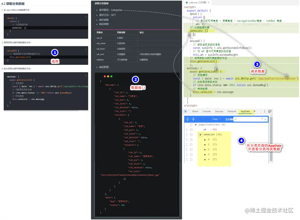Select the cate.vue file tab
Image resolution: width=300 pixels, height=220 pixels.
tap(197, 3)
